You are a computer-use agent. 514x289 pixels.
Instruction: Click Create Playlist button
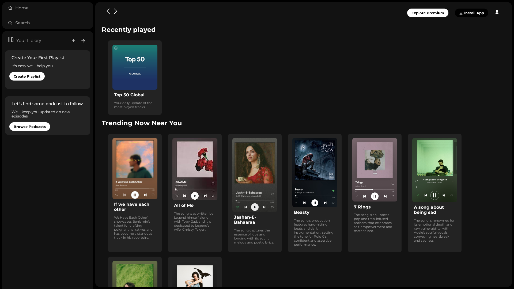pyautogui.click(x=27, y=76)
